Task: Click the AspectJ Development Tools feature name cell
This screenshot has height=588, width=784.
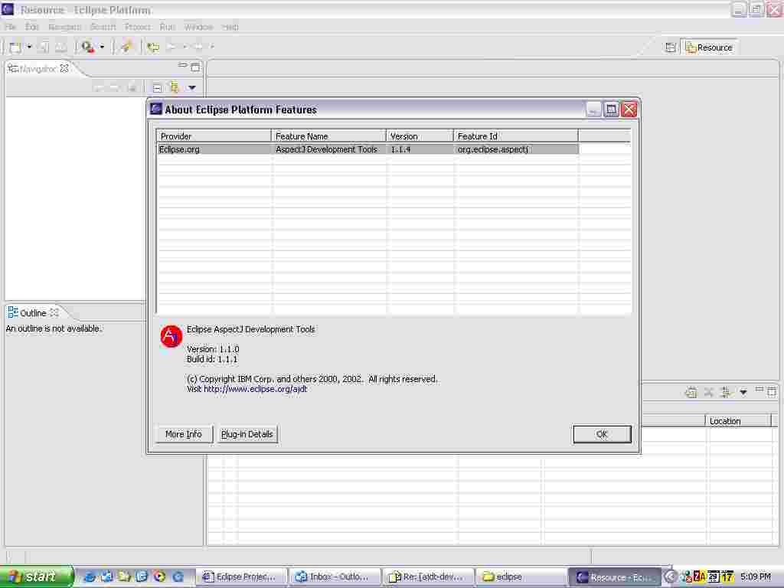Action: point(329,149)
